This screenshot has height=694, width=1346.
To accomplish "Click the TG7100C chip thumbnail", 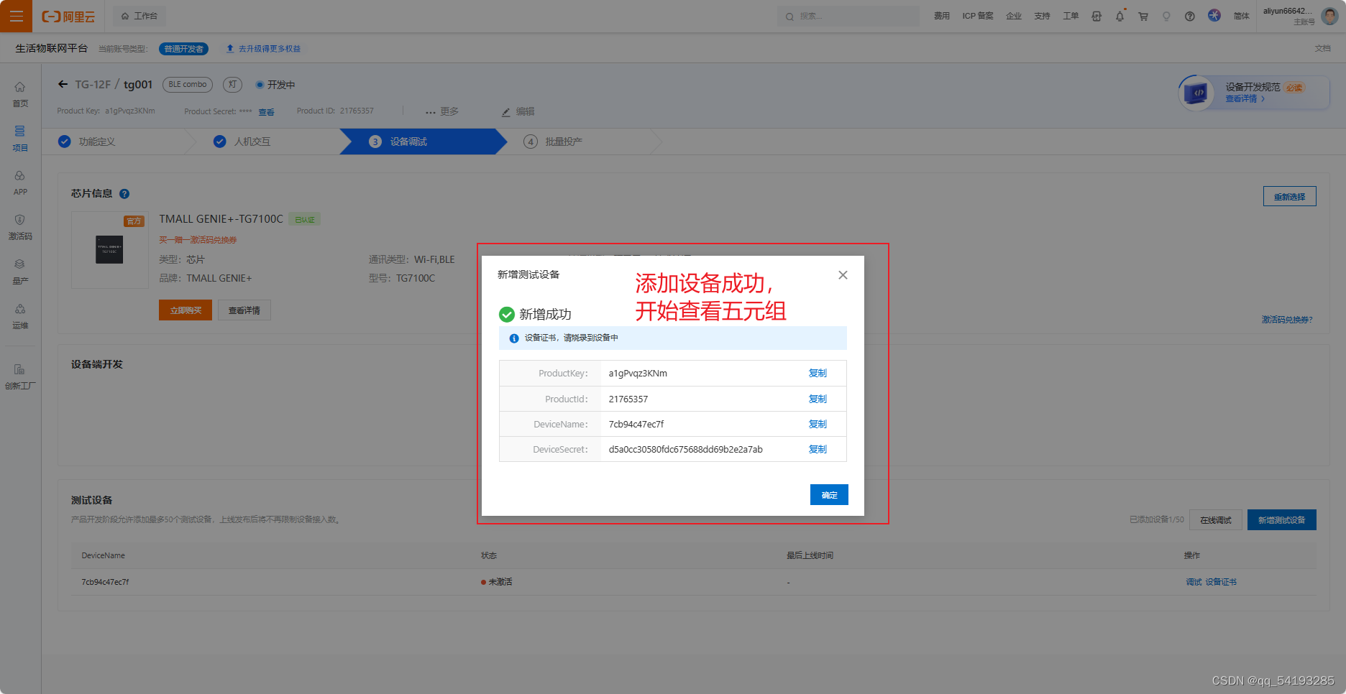I will 109,250.
